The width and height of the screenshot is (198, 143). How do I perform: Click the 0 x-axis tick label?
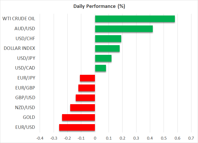pos(95,138)
